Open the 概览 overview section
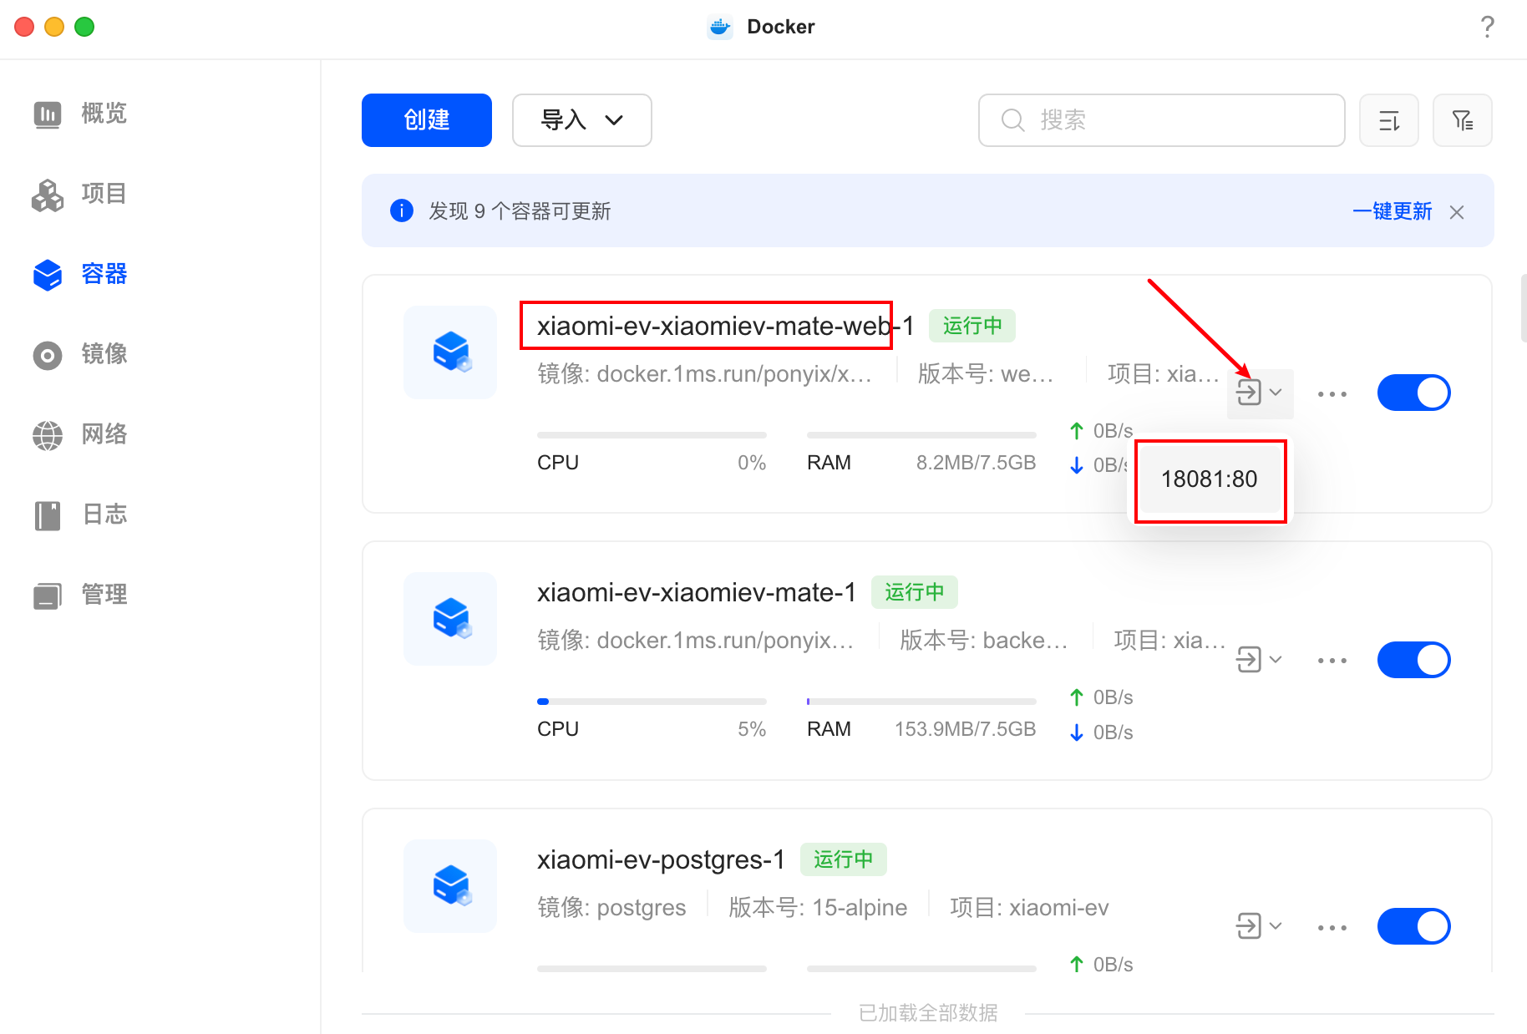 [x=80, y=114]
